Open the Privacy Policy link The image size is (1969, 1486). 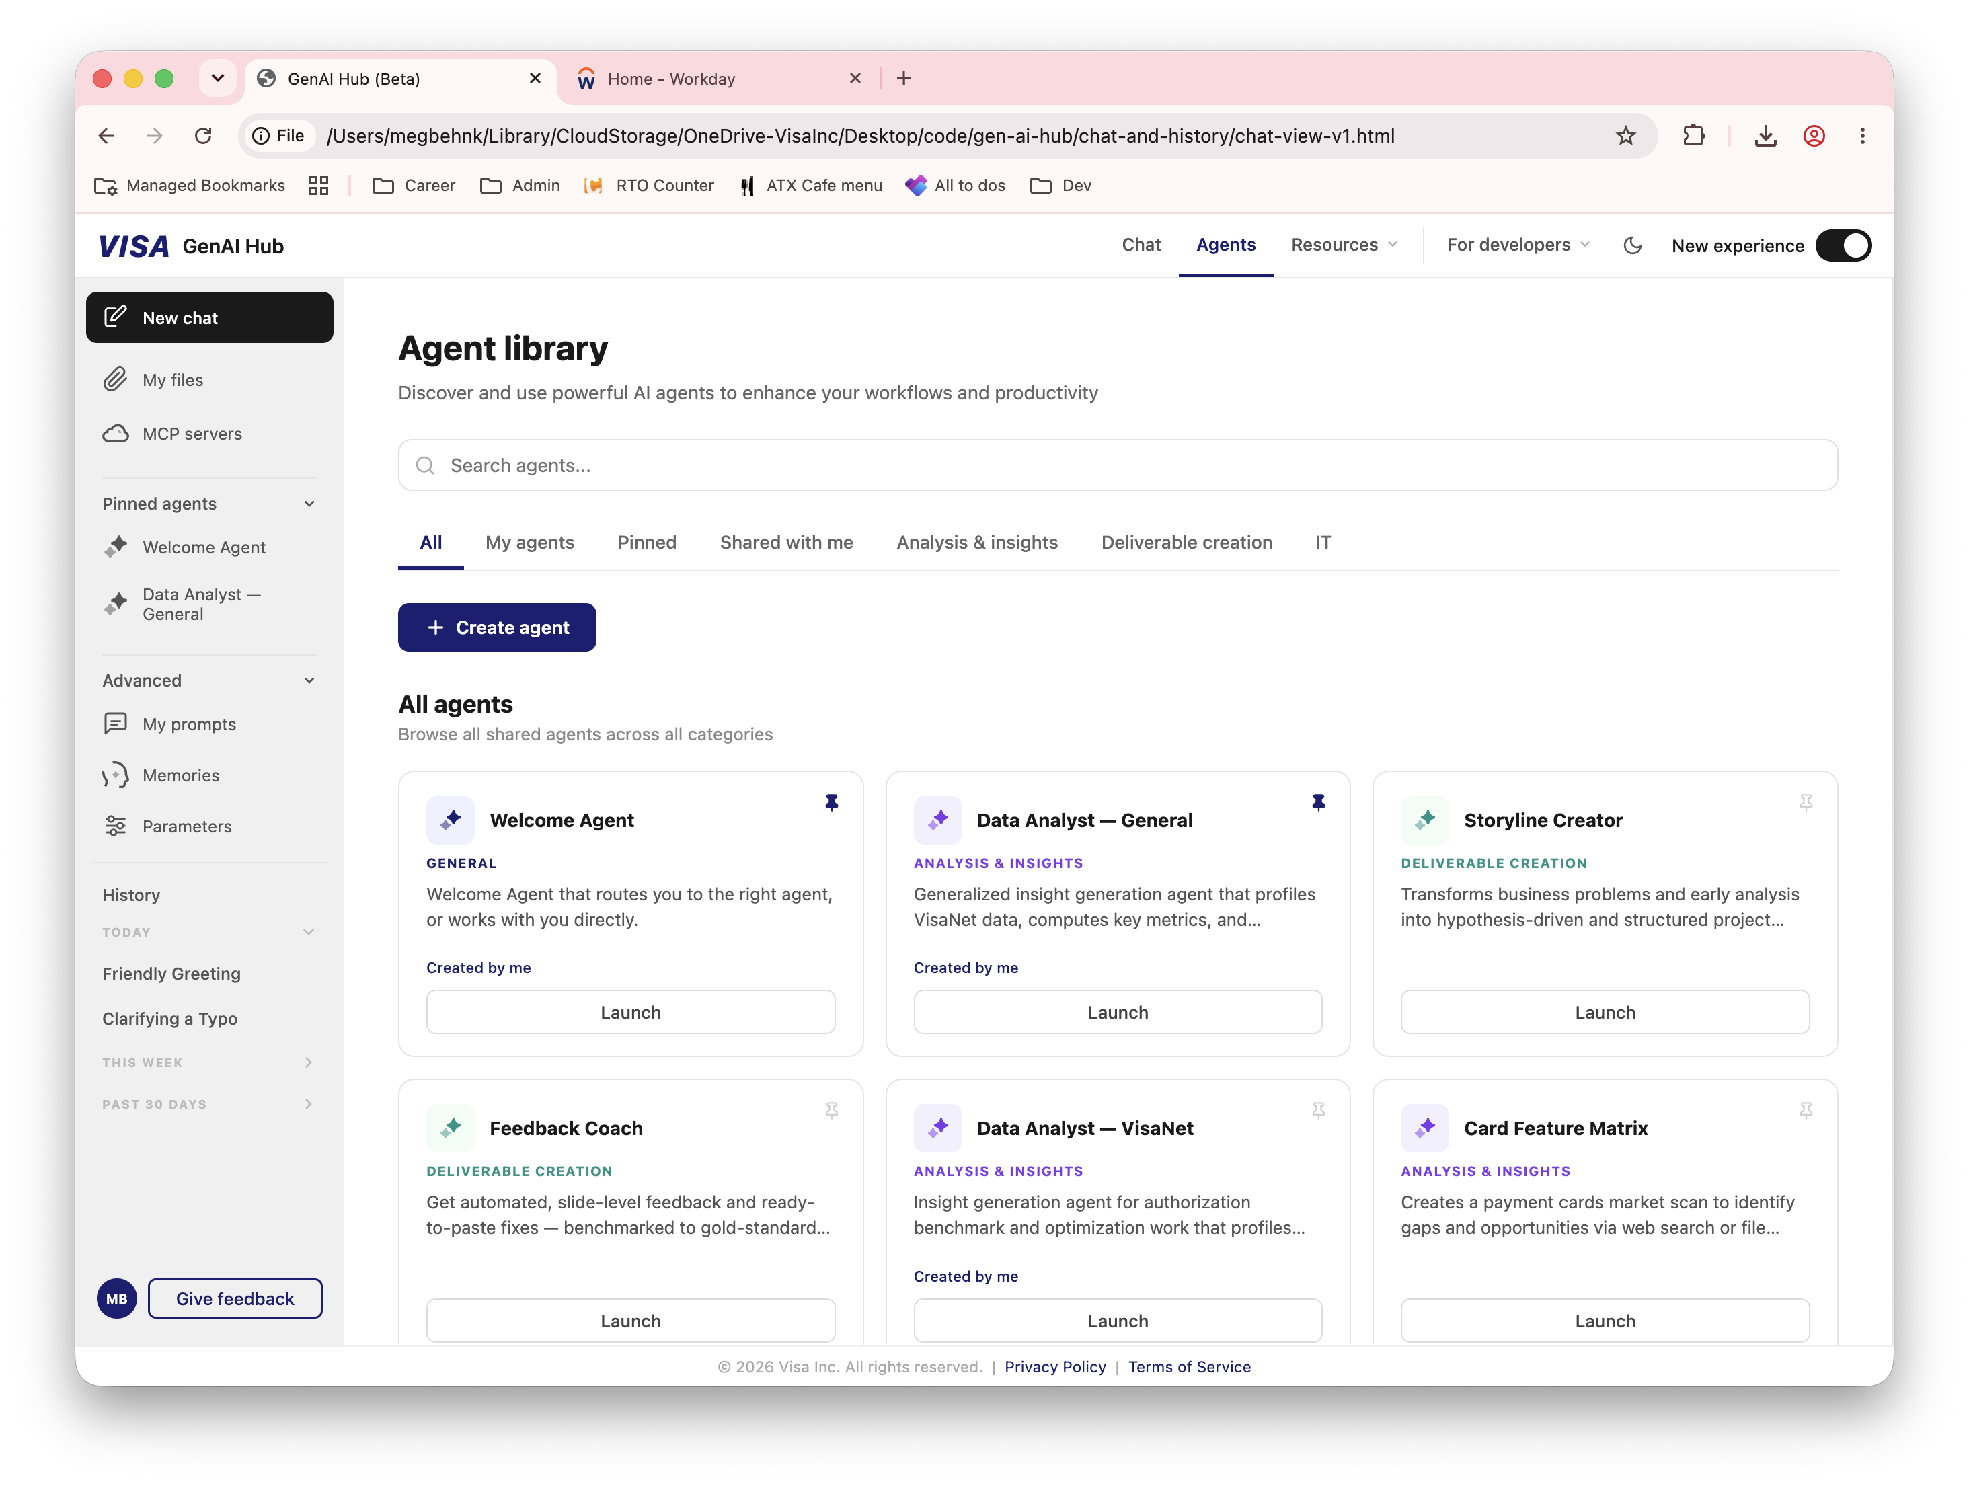point(1055,1367)
